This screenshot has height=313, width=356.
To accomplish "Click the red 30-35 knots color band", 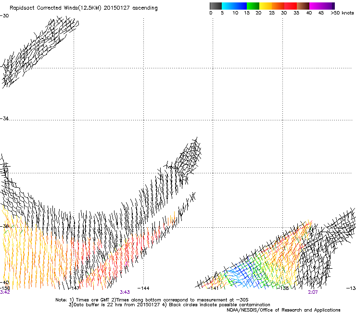I will [291, 6].
